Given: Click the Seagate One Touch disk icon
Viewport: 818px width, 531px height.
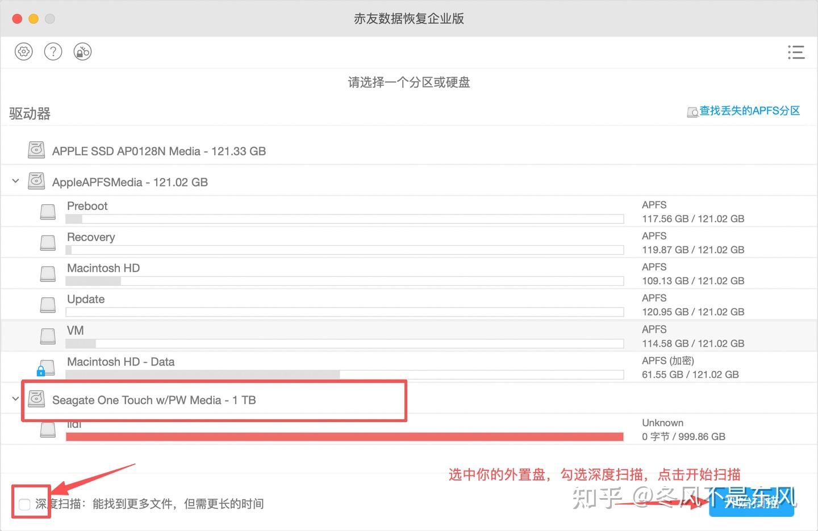Looking at the screenshot, I should (x=36, y=399).
